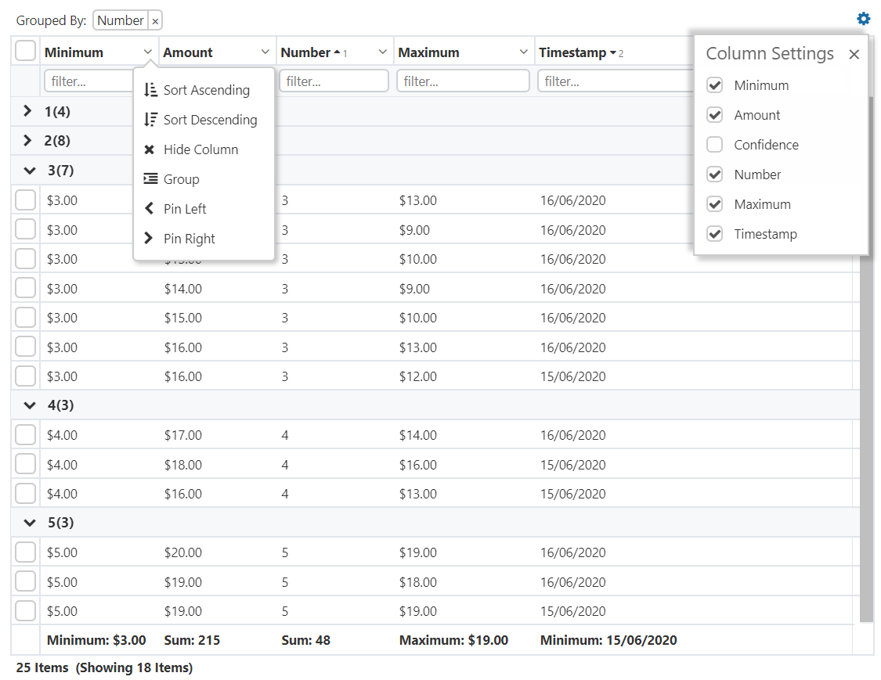This screenshot has width=881, height=680.
Task: Open the column settings gear icon
Action: [x=863, y=19]
